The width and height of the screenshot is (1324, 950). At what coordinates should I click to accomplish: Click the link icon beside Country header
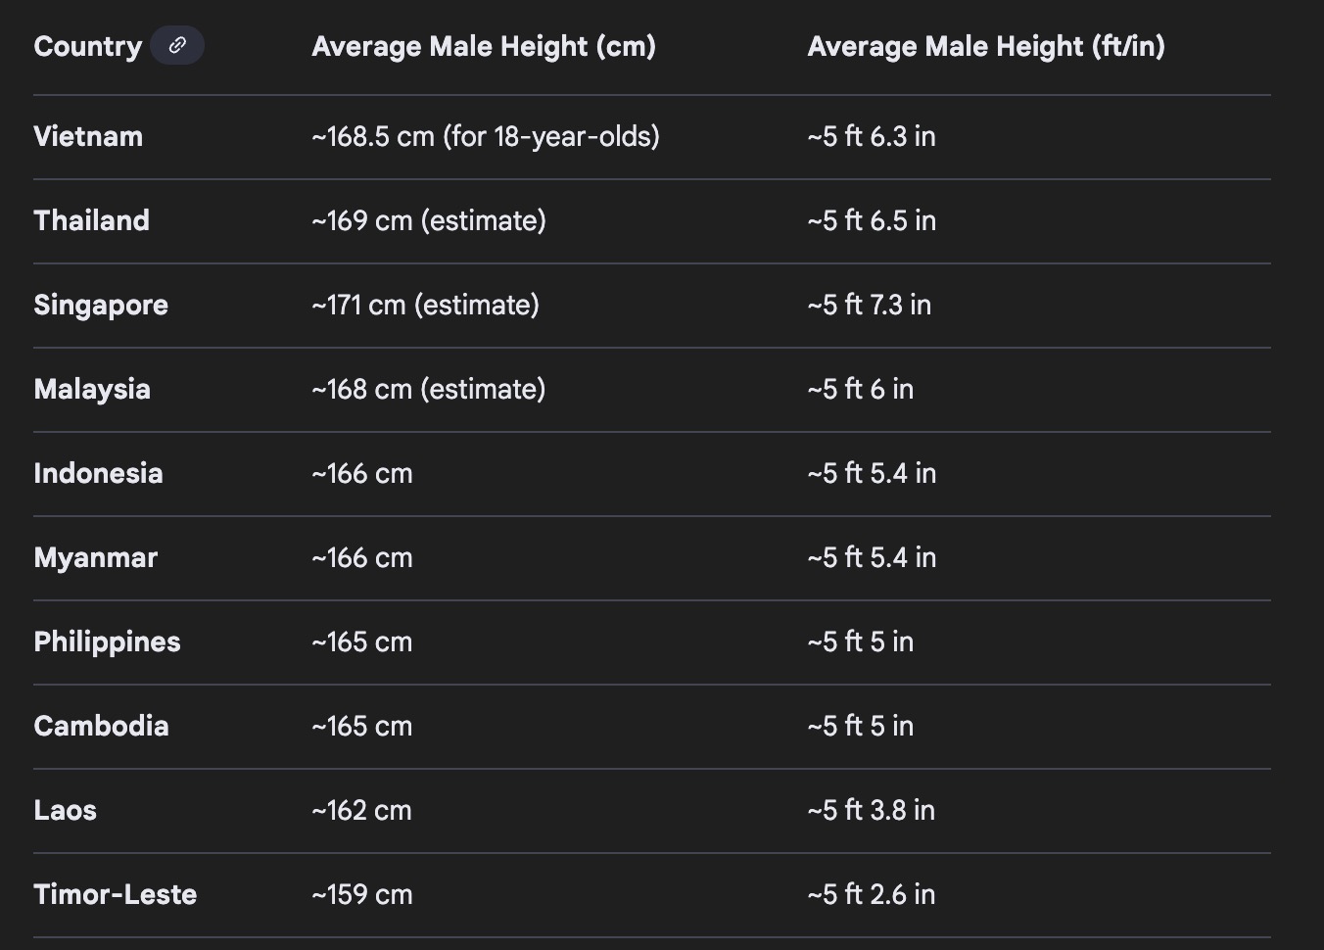[x=177, y=46]
